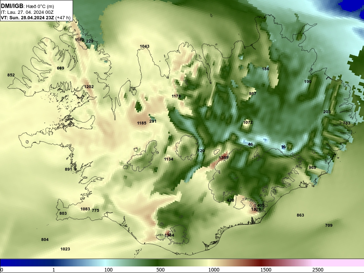Viewport: 364px width, 273px height.
Task: Click the 420 height label
Action: pyautogui.click(x=230, y=200)
